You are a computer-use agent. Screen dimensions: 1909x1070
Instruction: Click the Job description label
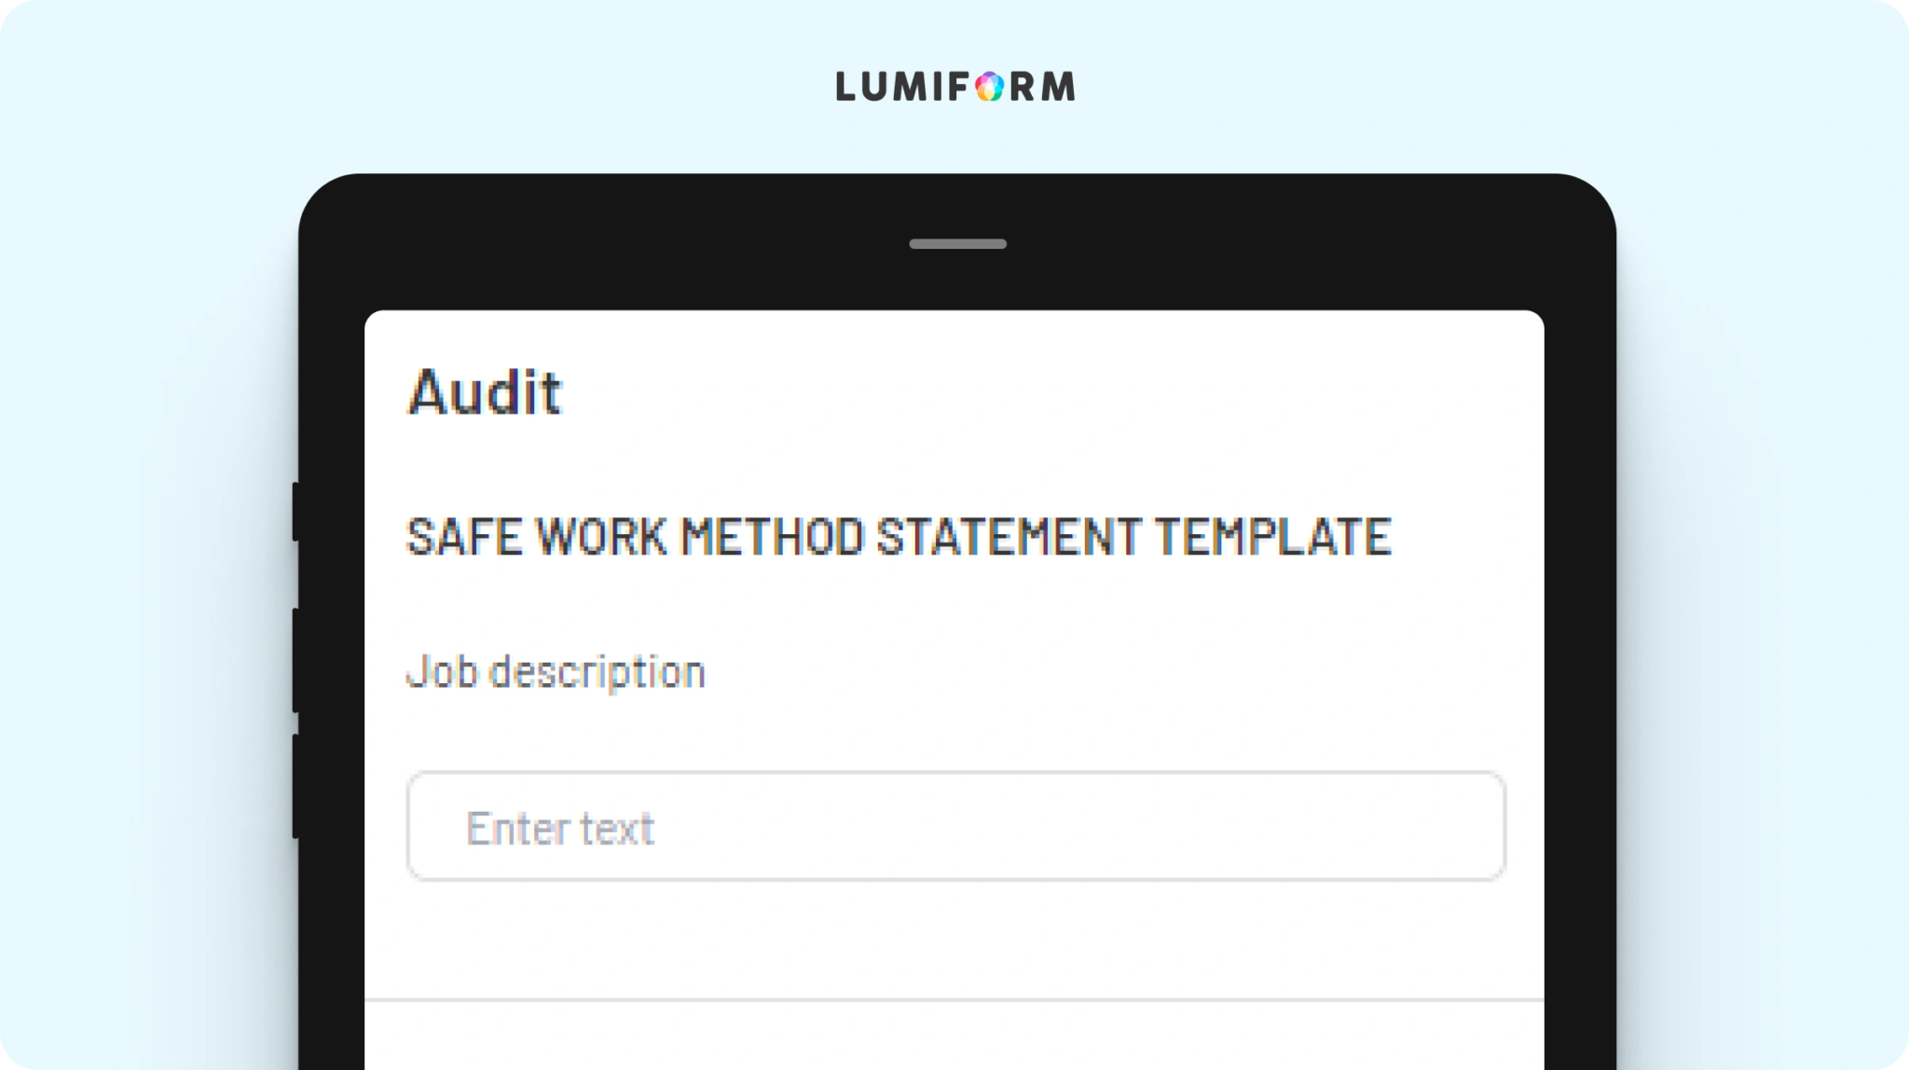556,673
